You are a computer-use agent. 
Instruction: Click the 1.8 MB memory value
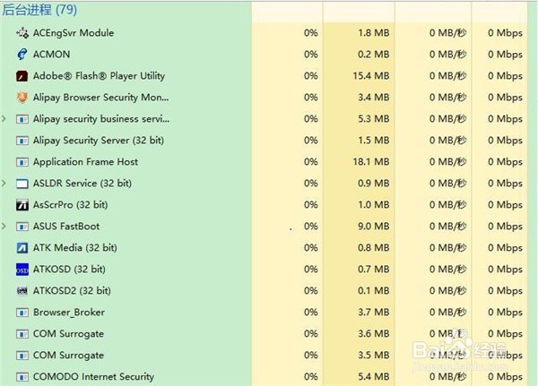(374, 33)
